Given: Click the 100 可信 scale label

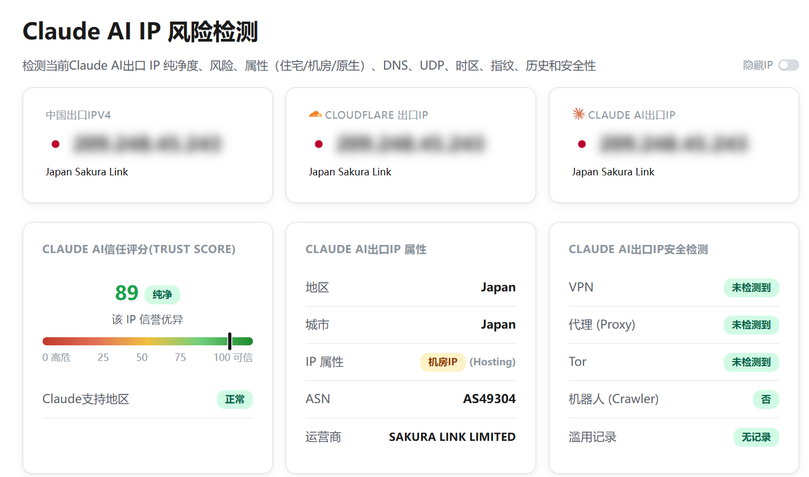Looking at the screenshot, I should point(233,357).
